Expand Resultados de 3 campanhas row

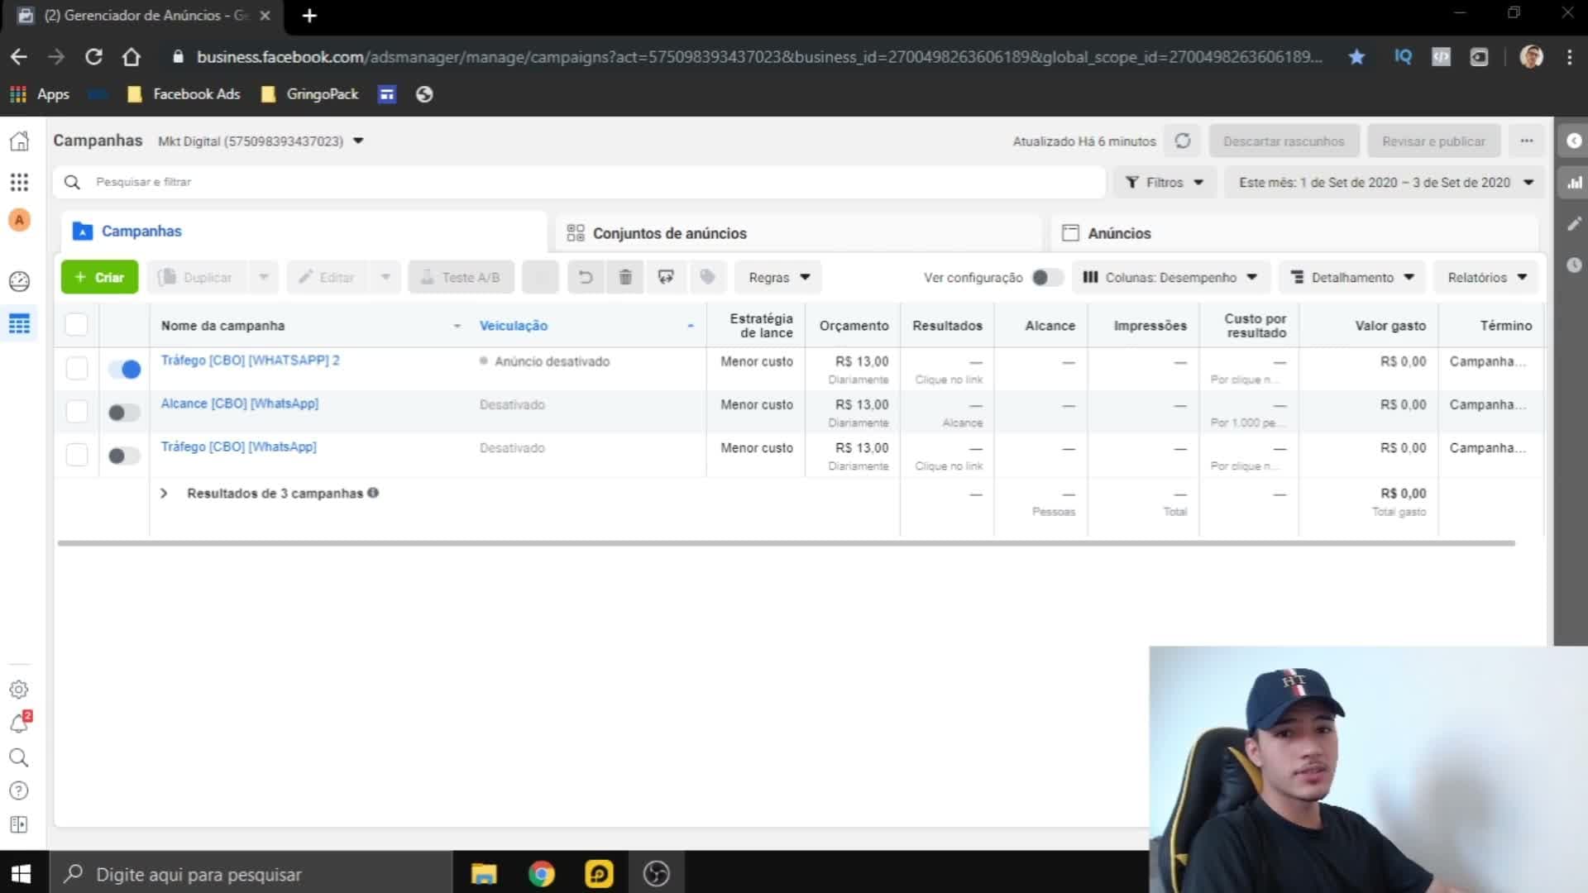(x=164, y=494)
